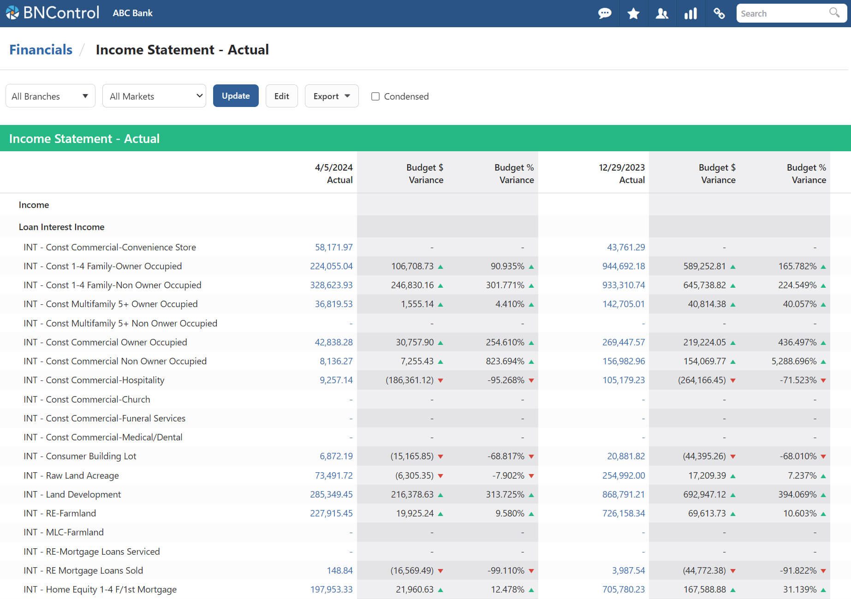The image size is (851, 599).
Task: Open the 58,171.97 Convenience Store amount
Action: (x=333, y=247)
